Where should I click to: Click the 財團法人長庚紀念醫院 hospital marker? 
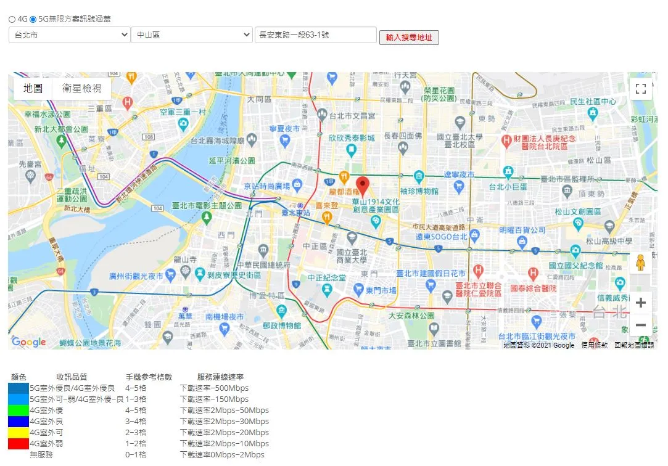click(x=506, y=141)
